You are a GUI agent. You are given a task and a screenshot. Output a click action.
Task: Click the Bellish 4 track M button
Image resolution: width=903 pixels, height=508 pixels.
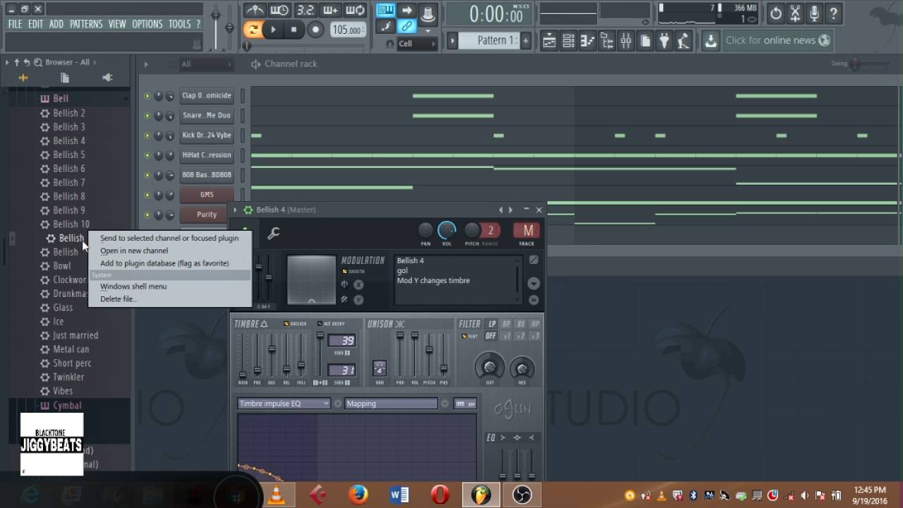tap(527, 230)
